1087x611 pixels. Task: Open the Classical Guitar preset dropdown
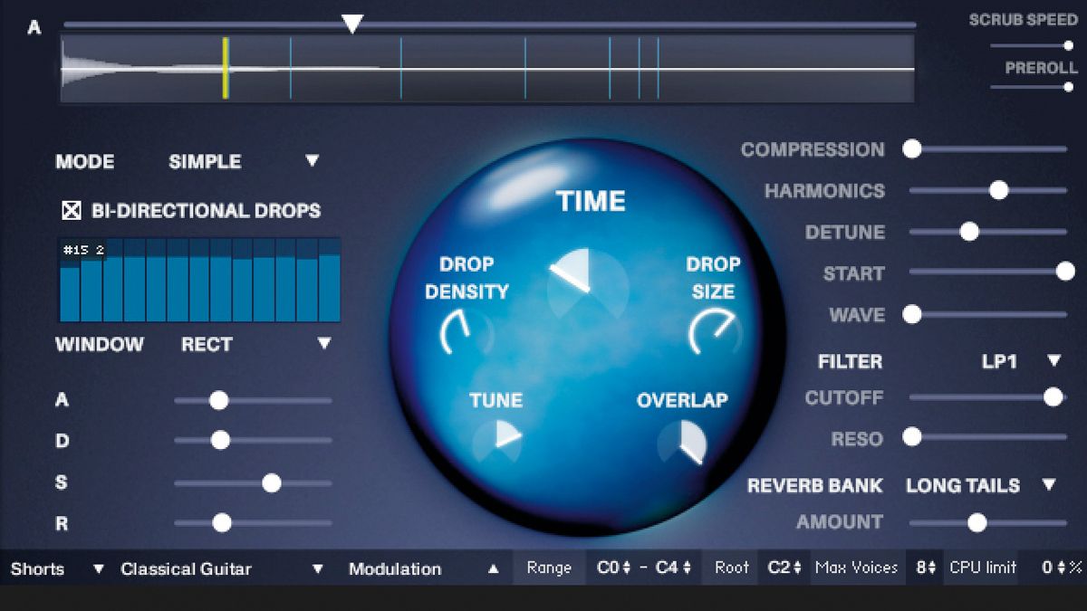tap(317, 569)
